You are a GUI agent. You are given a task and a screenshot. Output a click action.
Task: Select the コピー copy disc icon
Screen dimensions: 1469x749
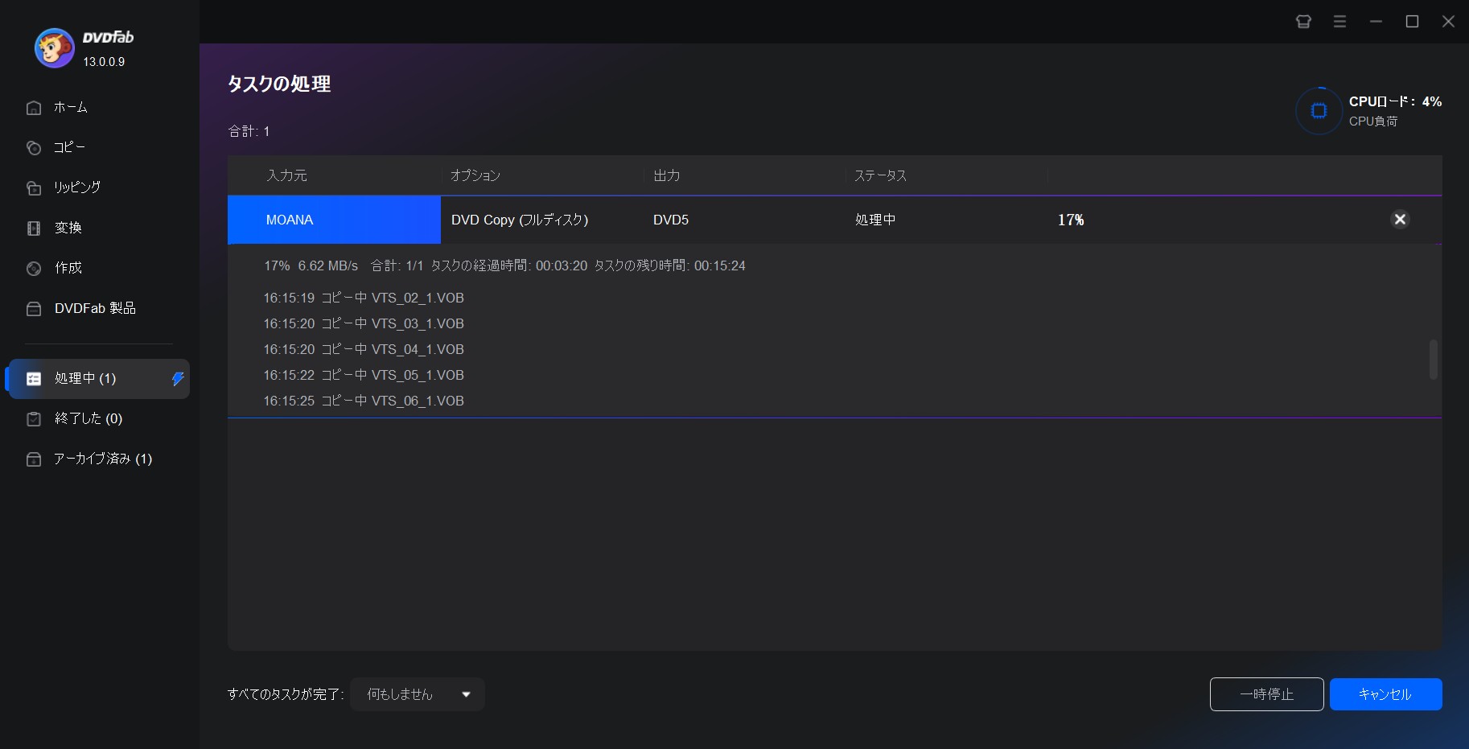point(34,148)
